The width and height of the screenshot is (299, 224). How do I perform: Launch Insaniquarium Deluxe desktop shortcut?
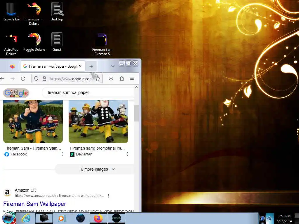coord(34,13)
